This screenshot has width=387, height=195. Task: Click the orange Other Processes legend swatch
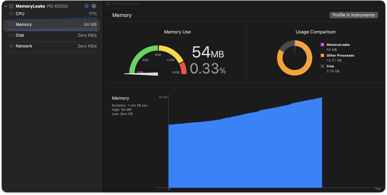322,55
